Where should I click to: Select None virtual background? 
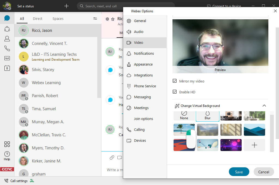click(x=184, y=116)
